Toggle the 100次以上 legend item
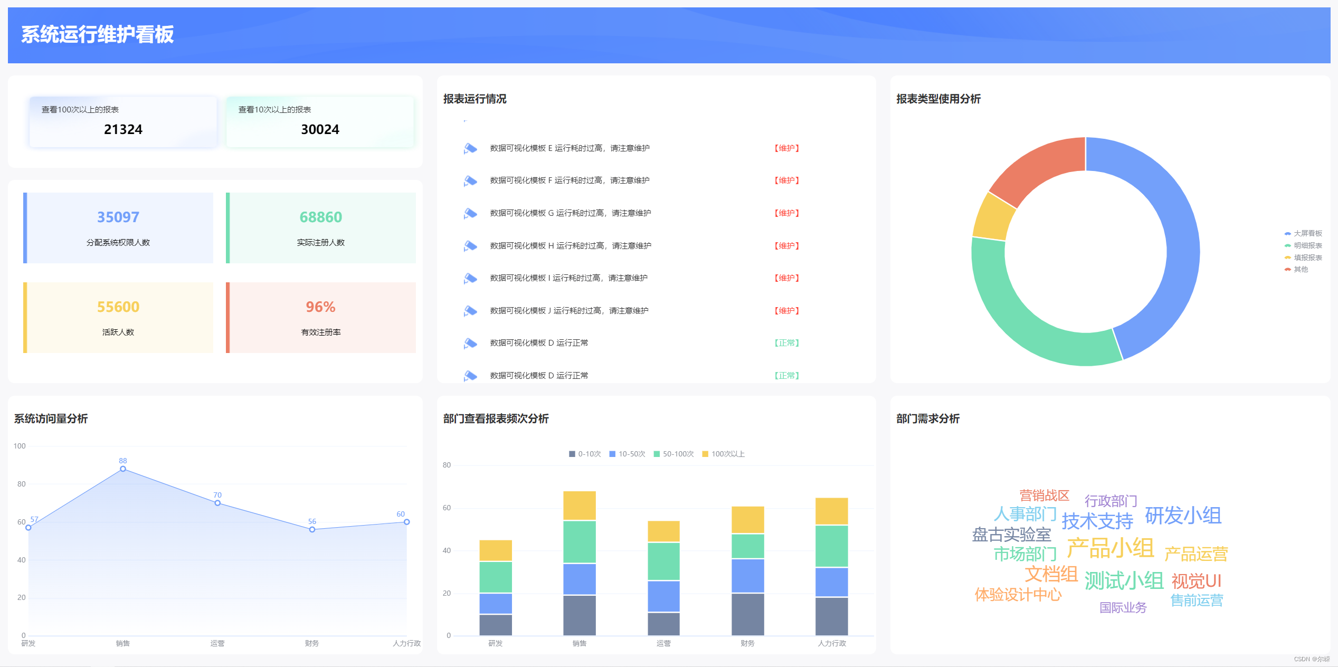The height and width of the screenshot is (667, 1338). [x=723, y=454]
